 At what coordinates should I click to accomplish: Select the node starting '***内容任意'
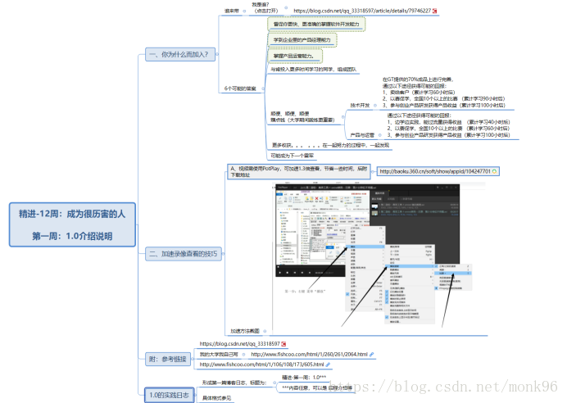317,387
